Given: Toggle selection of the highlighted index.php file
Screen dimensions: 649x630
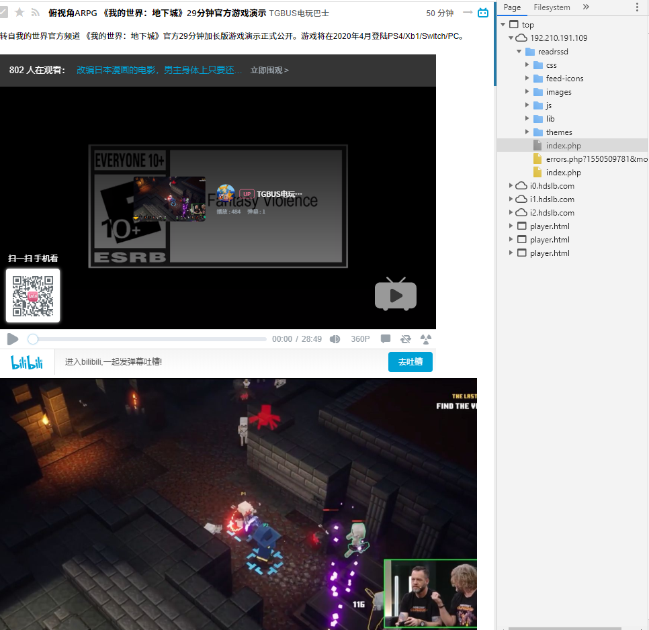Looking at the screenshot, I should (564, 145).
